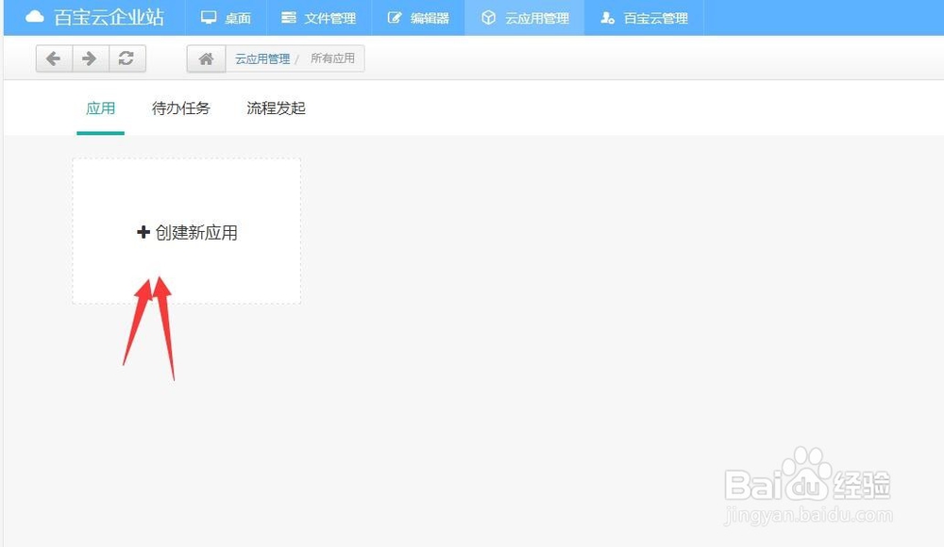
Task: Click the refresh icon in the toolbar
Action: tap(126, 58)
